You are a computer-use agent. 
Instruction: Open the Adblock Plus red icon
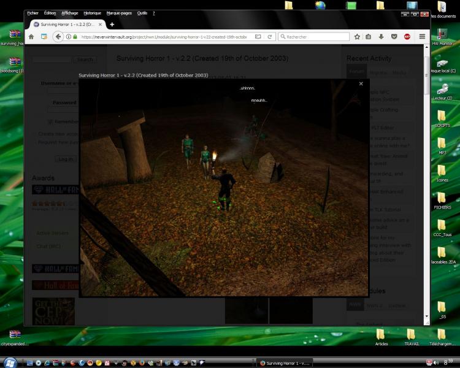(407, 37)
